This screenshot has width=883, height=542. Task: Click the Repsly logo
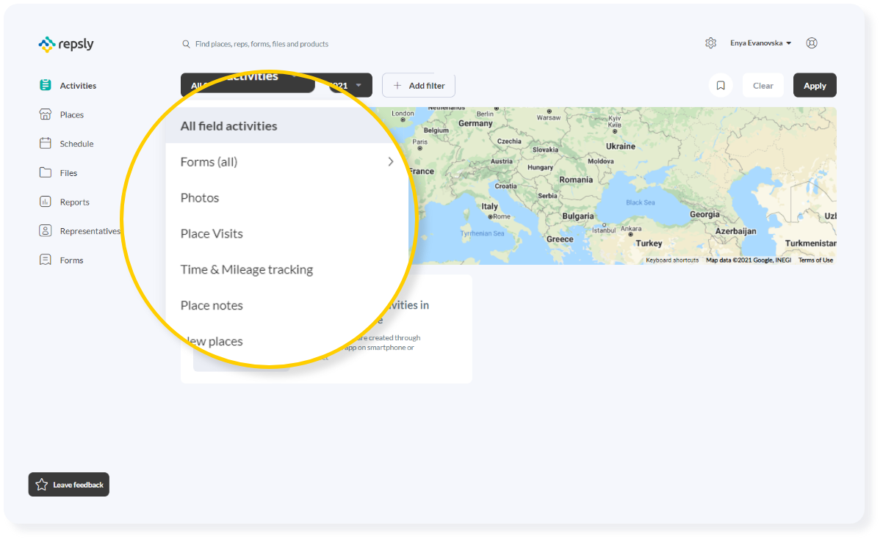[x=66, y=45]
